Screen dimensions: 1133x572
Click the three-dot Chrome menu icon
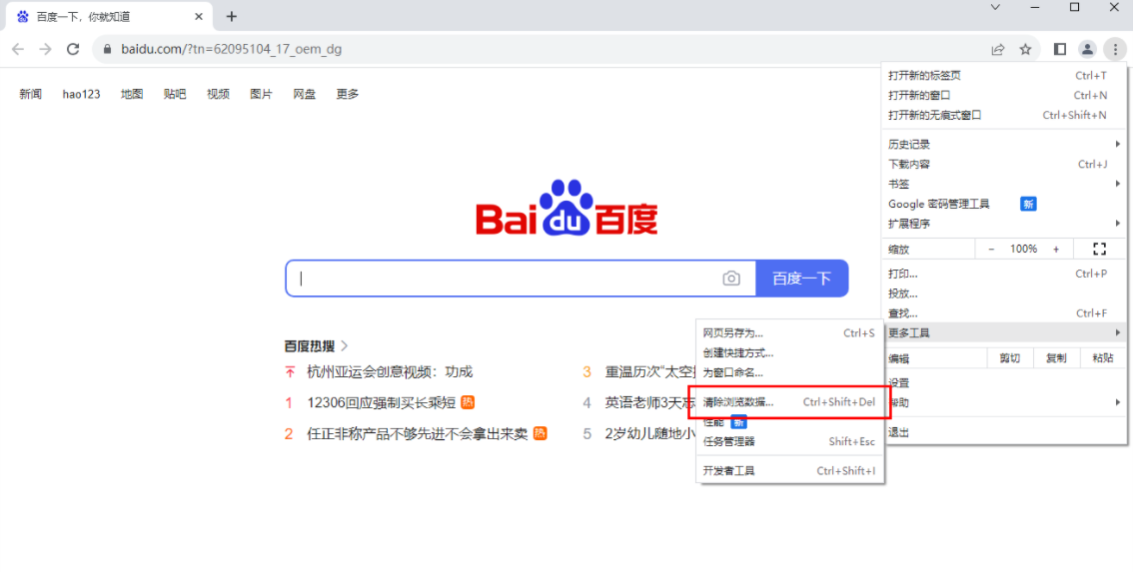coord(1115,49)
